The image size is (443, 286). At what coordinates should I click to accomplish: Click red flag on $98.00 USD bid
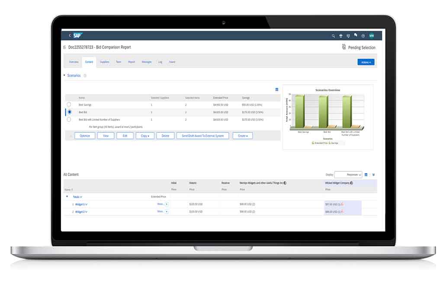point(342,212)
